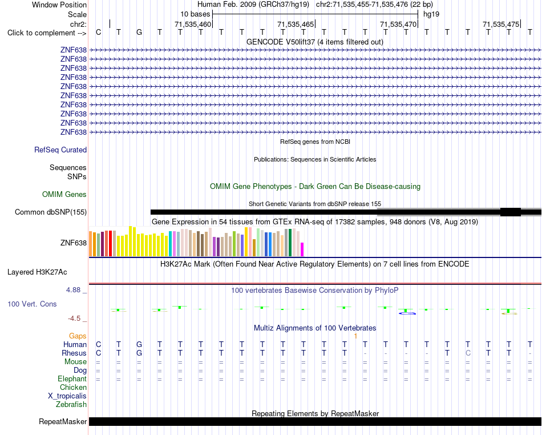Select the X_tropicalis alignment row label
542x435 pixels.
pos(67,396)
